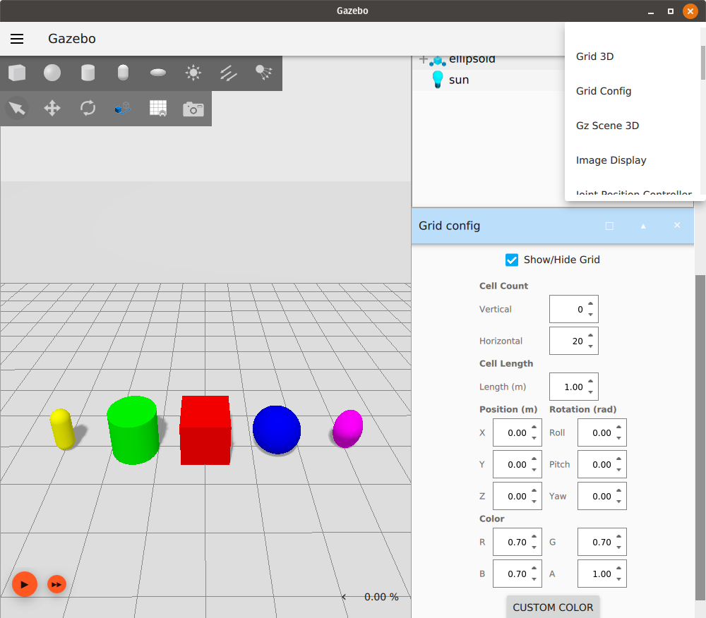Viewport: 706px width, 618px height.
Task: Increase Yaw rotation value
Action: (618, 491)
